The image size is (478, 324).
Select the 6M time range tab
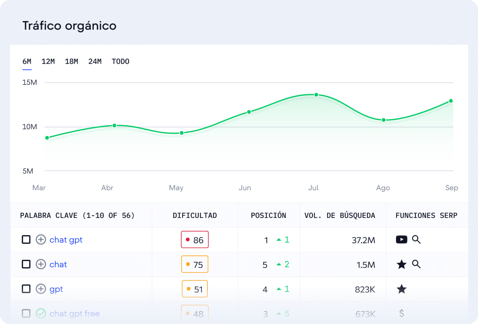27,62
